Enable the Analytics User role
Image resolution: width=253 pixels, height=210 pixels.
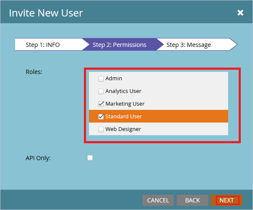coord(101,91)
